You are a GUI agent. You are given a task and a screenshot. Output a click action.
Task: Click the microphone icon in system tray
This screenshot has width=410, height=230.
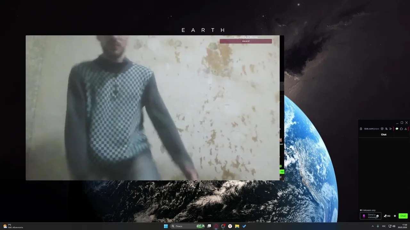pyautogui.click(x=378, y=226)
